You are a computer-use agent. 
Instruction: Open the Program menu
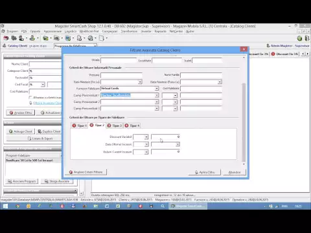[x=12, y=31]
